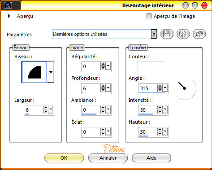Increase Hauteur with the up arrow
This screenshot has height=170, width=212.
pos(160,130)
